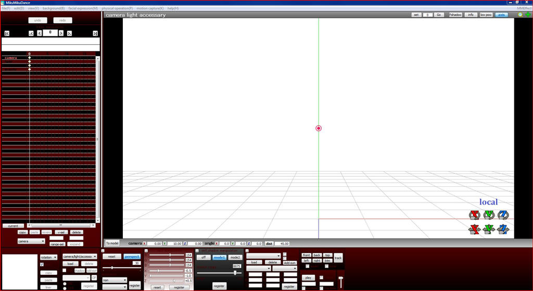The image size is (533, 291).
Task: Click the v-sel button
Action: pyautogui.click(x=61, y=233)
